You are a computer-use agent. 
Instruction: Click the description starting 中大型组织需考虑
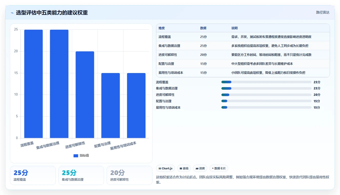tap(262, 64)
